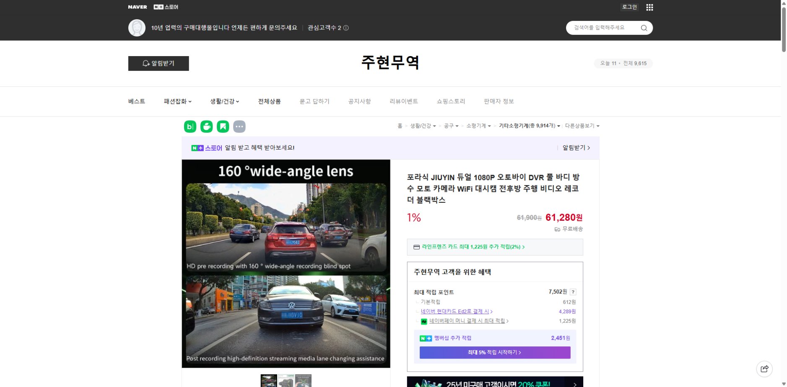Viewport: 787px width, 387px height.
Task: Expand the 패션잡화 navigation dropdown
Action: 177,101
